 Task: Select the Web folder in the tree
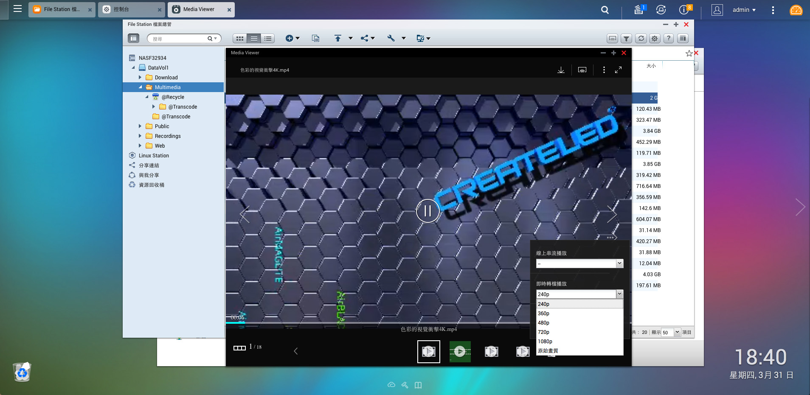click(x=160, y=146)
